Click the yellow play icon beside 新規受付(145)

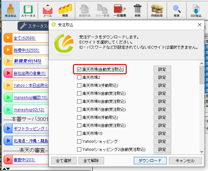(8, 61)
